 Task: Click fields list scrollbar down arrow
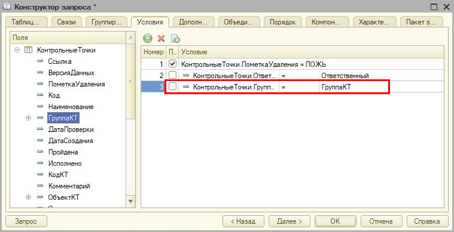click(x=130, y=202)
